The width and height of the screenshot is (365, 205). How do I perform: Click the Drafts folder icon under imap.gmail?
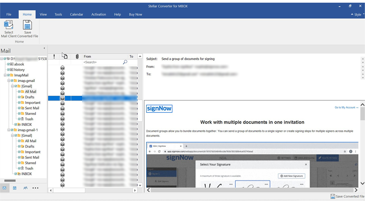[23, 97]
